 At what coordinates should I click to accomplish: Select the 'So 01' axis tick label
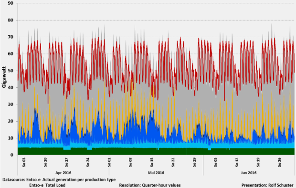tap(109, 162)
